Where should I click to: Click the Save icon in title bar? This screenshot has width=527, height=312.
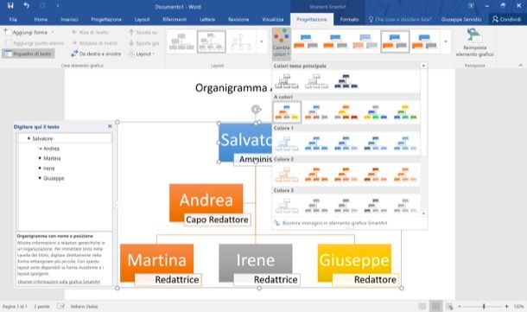click(x=10, y=5)
